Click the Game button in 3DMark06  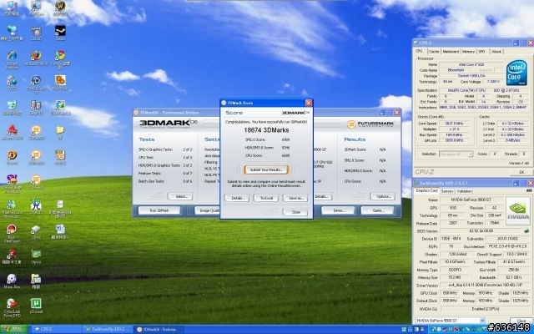pos(378,210)
